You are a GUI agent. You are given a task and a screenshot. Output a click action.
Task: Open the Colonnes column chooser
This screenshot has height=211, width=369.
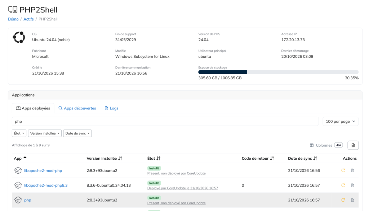326,145
